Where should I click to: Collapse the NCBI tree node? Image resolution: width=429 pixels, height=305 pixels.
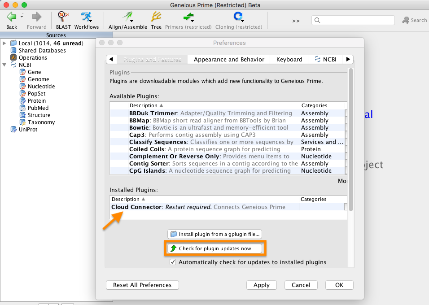pyautogui.click(x=4, y=65)
